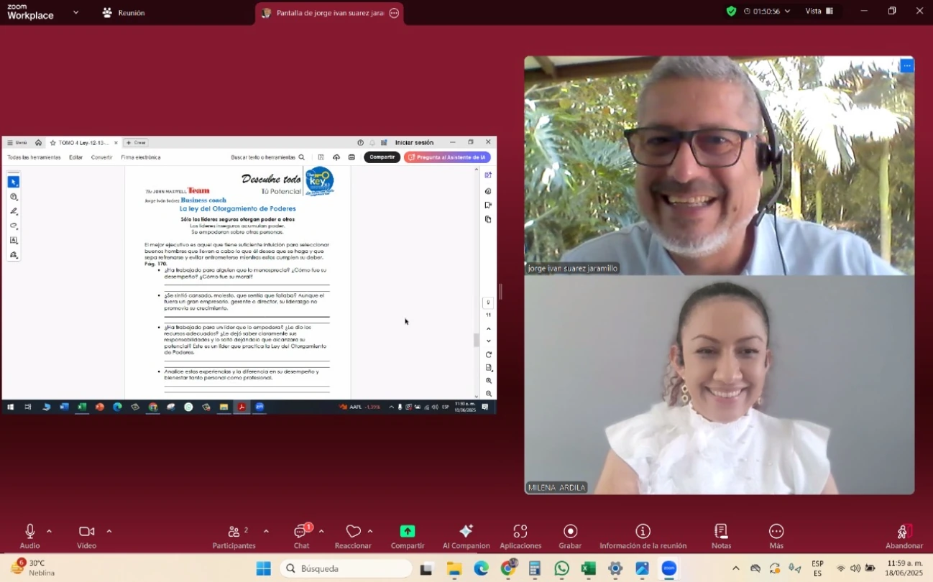This screenshot has width=933, height=582.
Task: Open the Reaccionar heart icon
Action: (x=353, y=532)
